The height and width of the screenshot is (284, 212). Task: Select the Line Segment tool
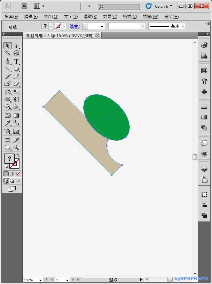[x=8, y=69]
